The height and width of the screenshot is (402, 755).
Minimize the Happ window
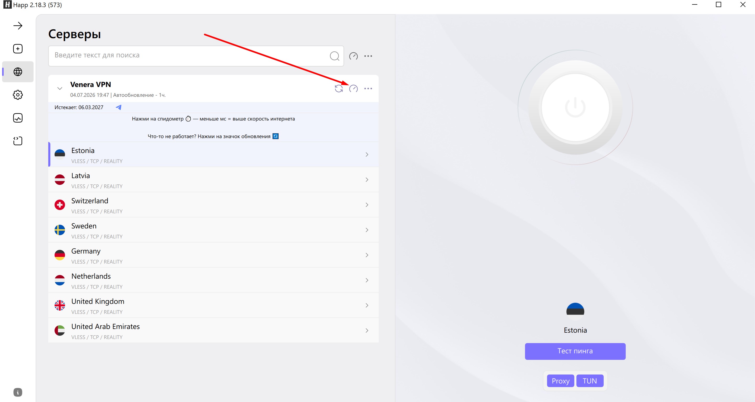pos(694,5)
